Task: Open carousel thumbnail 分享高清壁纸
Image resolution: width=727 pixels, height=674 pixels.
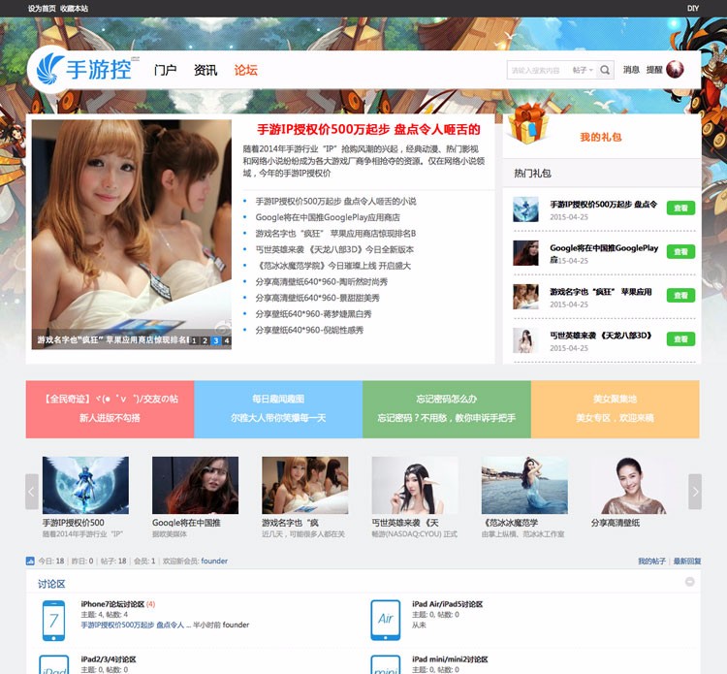Action: point(634,485)
